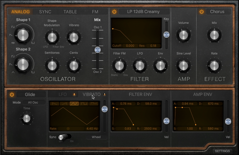Screen dimensions: 239x155
Task: Switch to the SYNC oscillator tab
Action: click(45, 12)
